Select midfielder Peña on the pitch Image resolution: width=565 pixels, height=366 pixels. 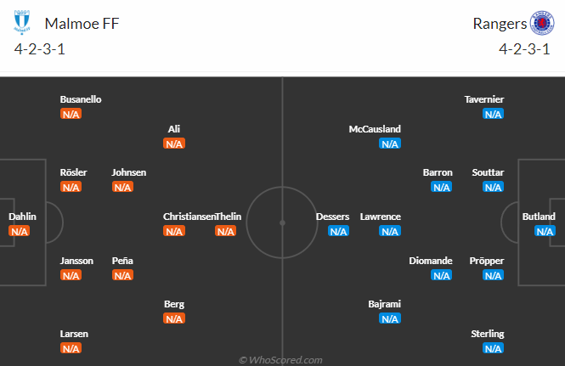coord(122,261)
